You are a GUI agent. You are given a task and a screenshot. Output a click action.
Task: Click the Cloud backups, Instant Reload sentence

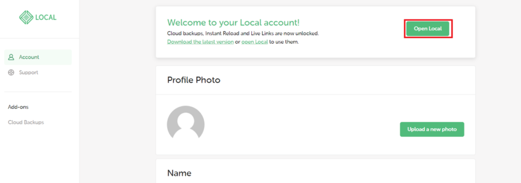coord(243,34)
